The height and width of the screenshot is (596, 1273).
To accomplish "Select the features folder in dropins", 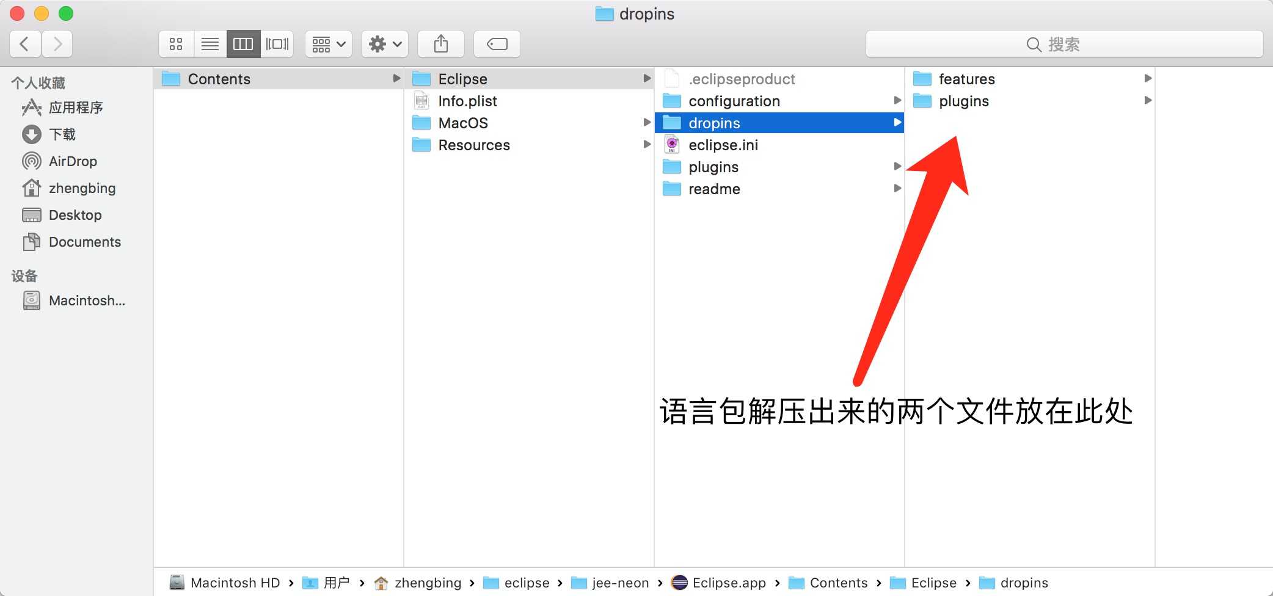I will click(x=1030, y=79).
